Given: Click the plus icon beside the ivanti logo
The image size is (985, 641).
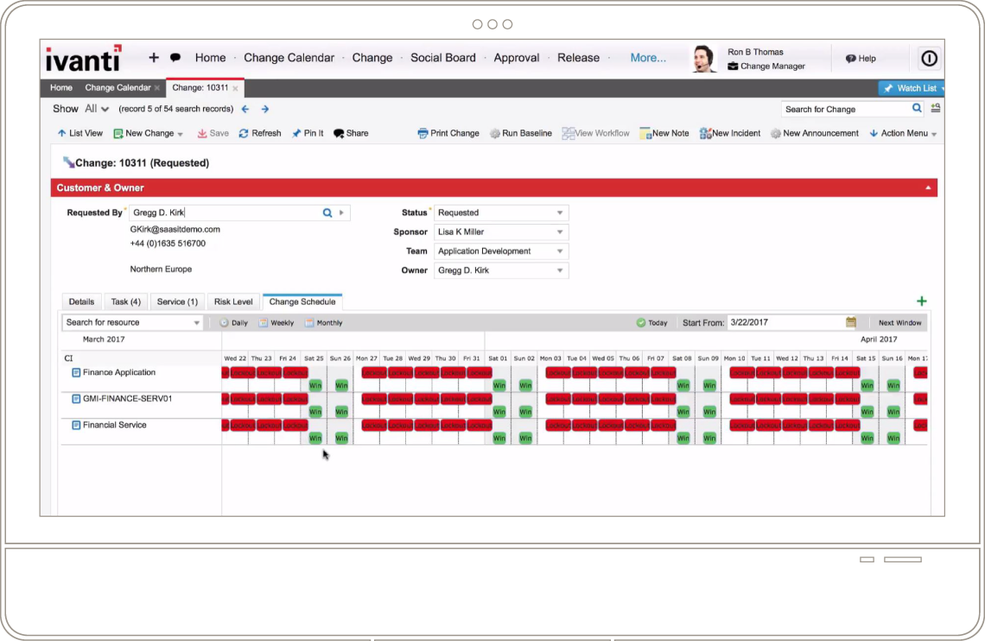Looking at the screenshot, I should click(153, 58).
